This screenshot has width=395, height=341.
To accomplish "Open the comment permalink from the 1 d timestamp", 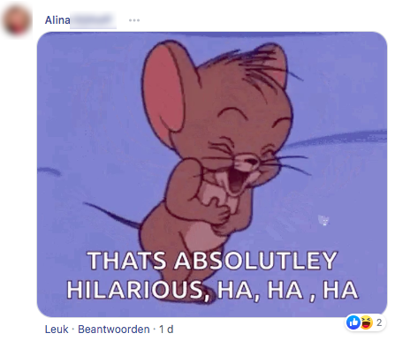I will 166,329.
